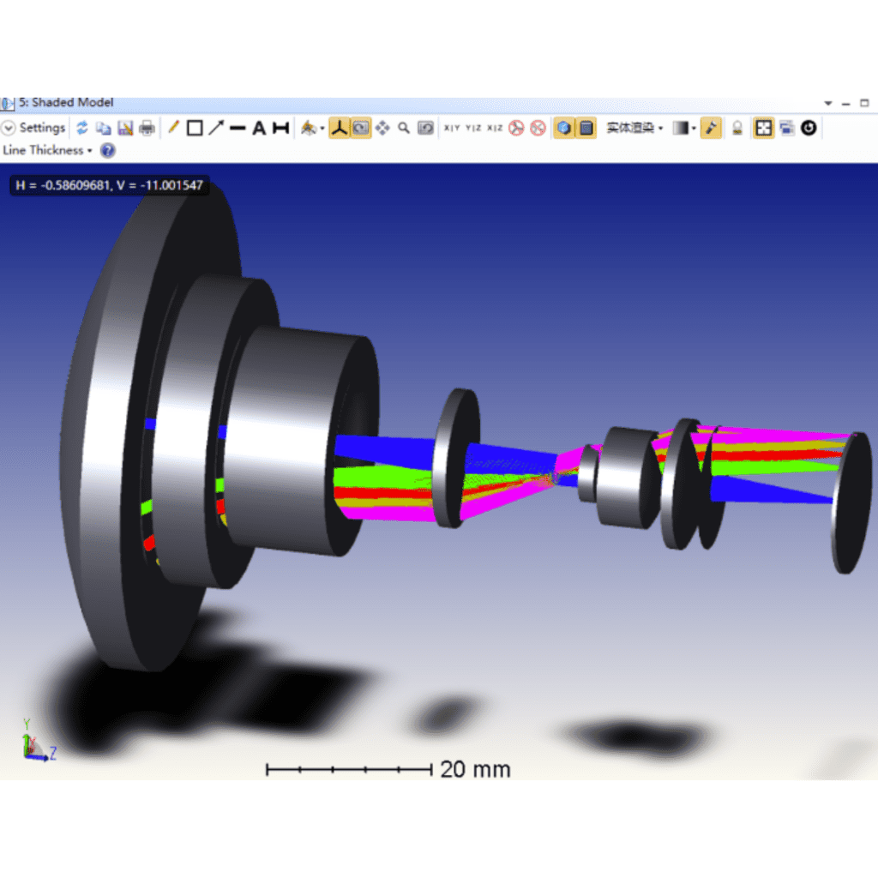Click the Refresh update icon
This screenshot has height=878, width=878.
pos(82,129)
